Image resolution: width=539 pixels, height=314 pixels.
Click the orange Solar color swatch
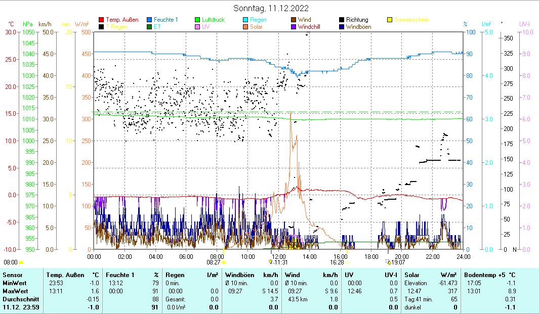245,27
